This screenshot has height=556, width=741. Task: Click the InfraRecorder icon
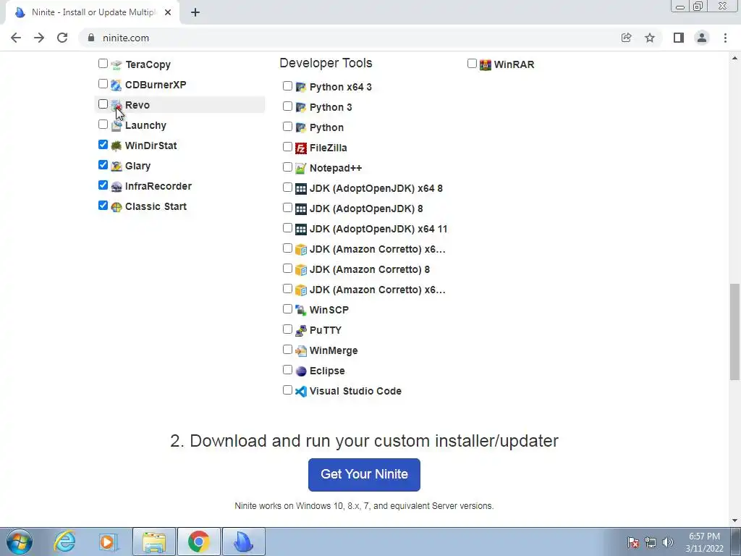(x=117, y=187)
